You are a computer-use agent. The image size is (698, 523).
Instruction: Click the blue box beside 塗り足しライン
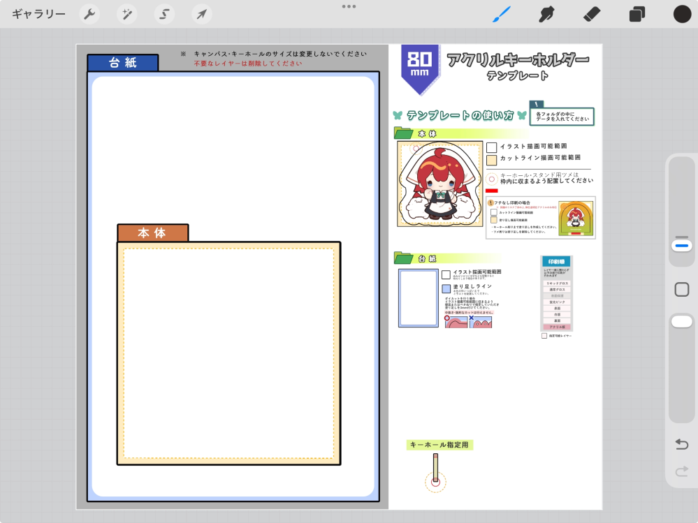[x=446, y=288]
